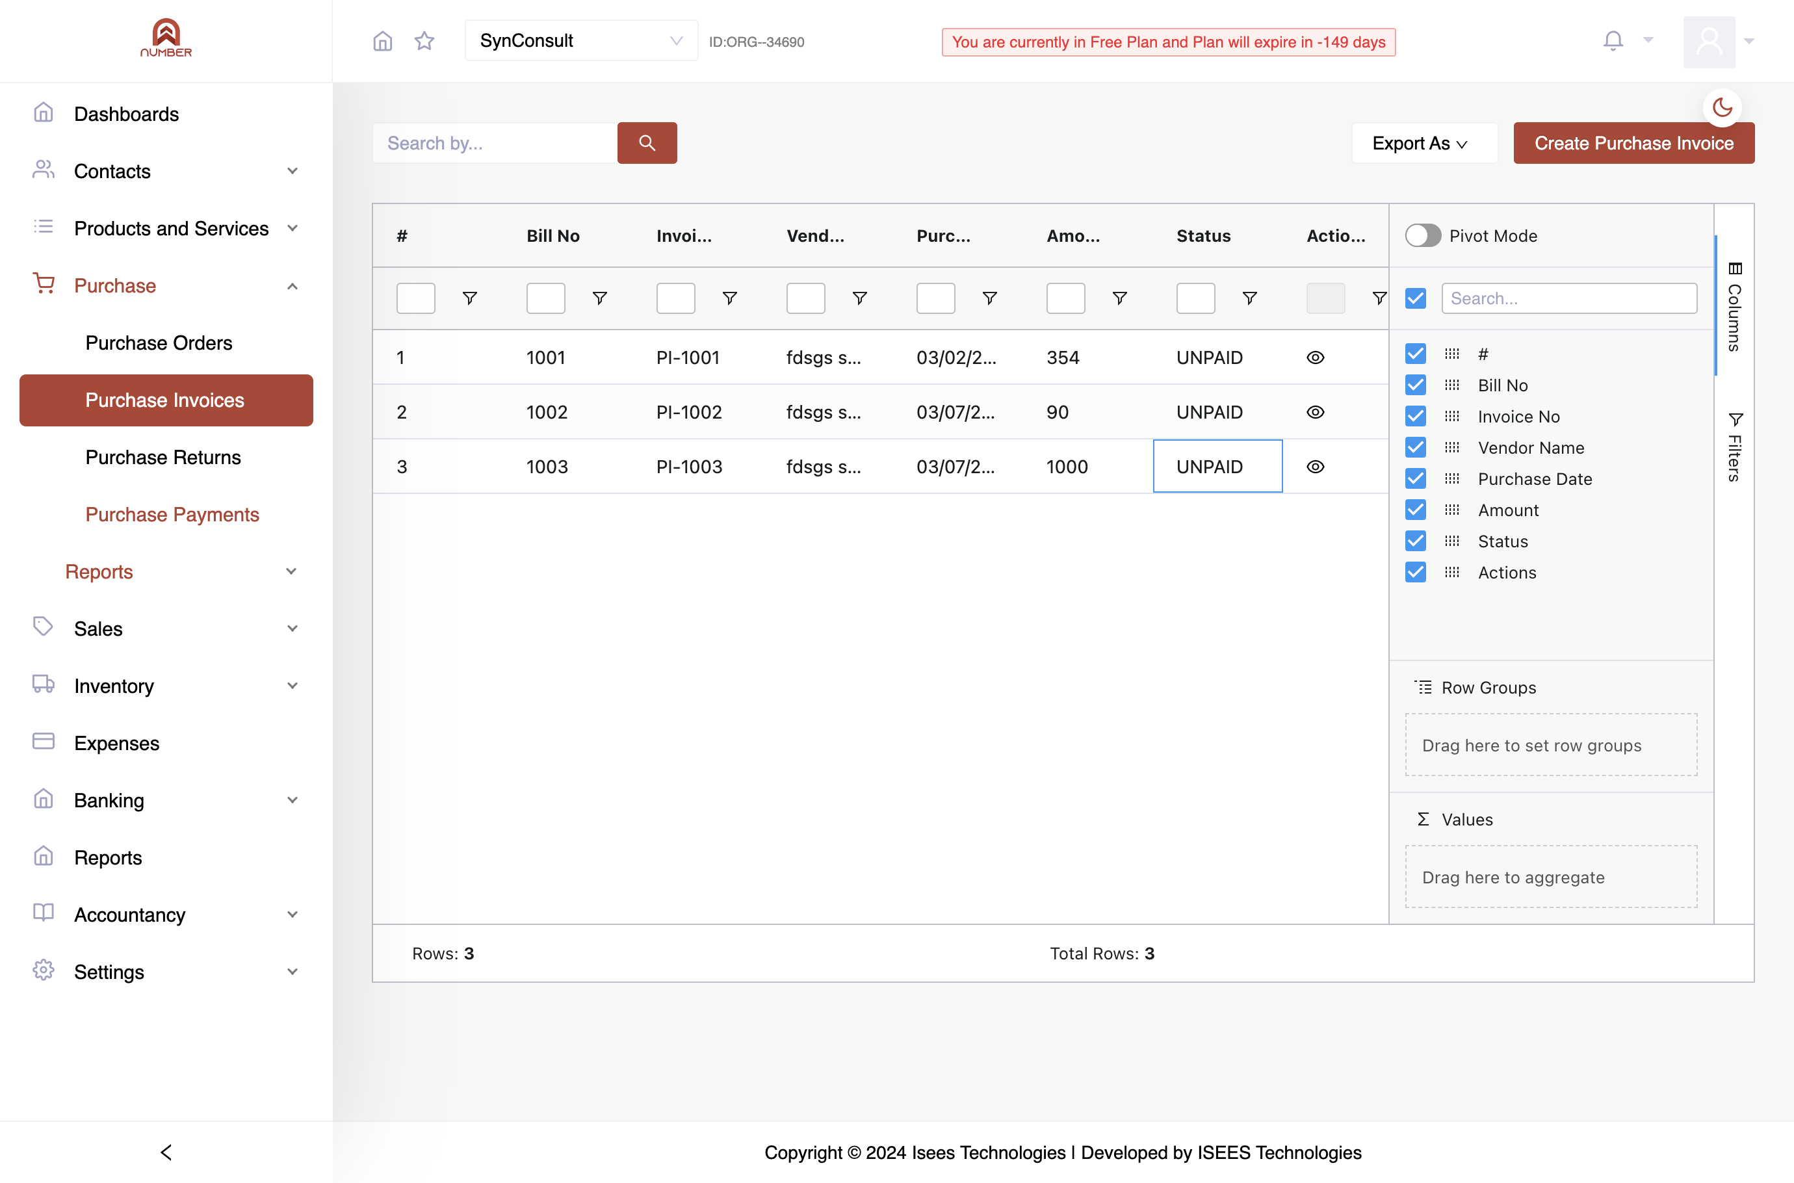This screenshot has height=1183, width=1794.
Task: Open filter icon for Status column
Action: (1249, 298)
